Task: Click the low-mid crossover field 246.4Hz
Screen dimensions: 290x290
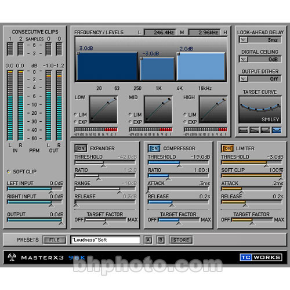Action: pos(160,32)
